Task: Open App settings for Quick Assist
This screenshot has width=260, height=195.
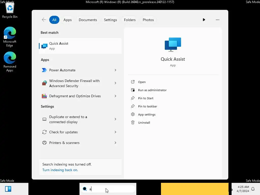Action: [147, 115]
